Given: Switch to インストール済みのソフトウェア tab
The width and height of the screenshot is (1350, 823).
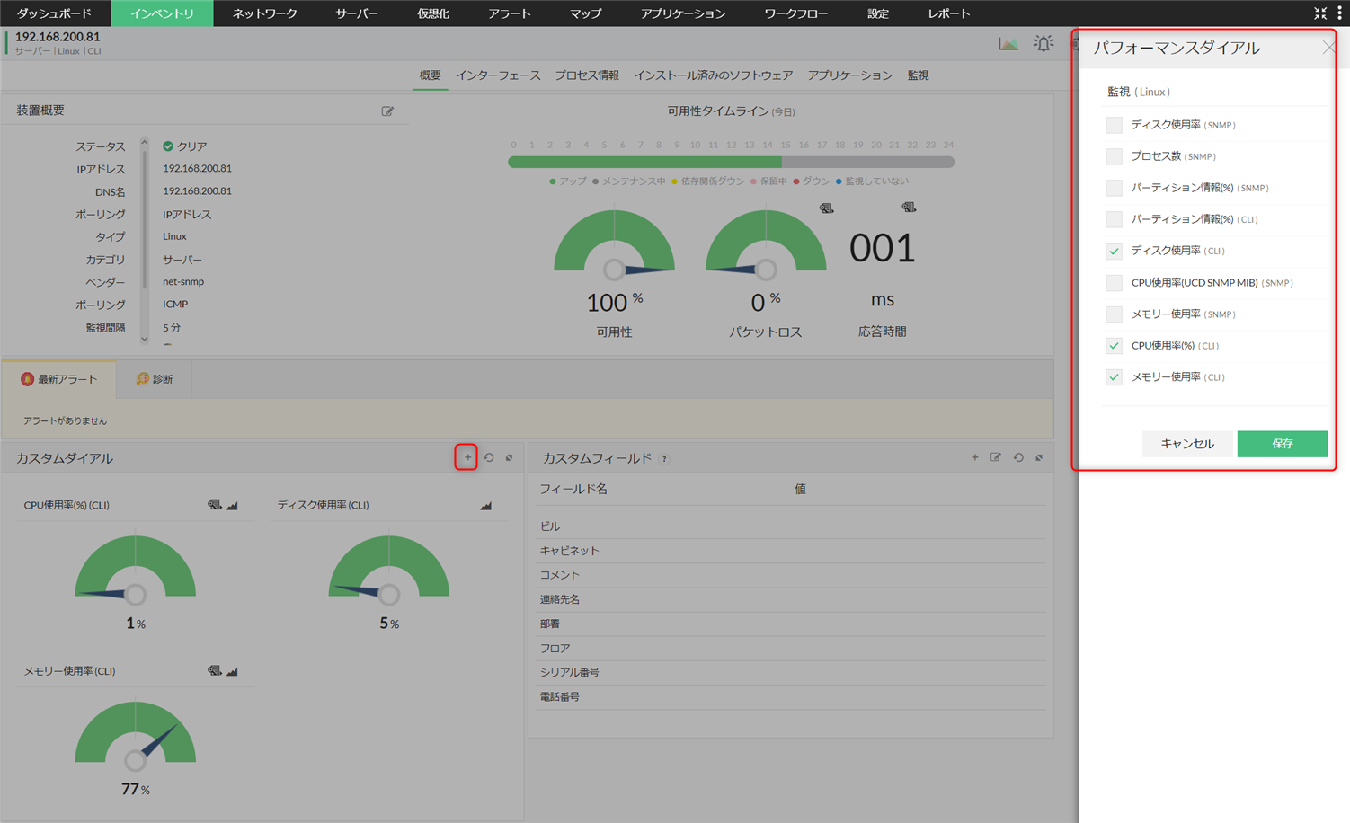Looking at the screenshot, I should 714,75.
